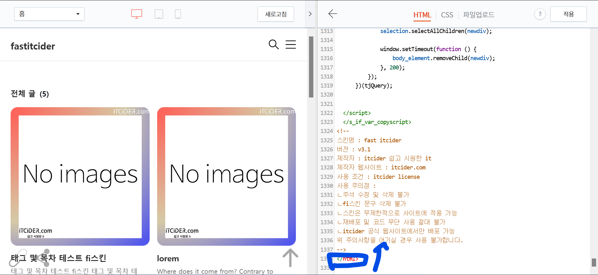
Task: Click the --> comment close on line 1337
Action: 341,249
